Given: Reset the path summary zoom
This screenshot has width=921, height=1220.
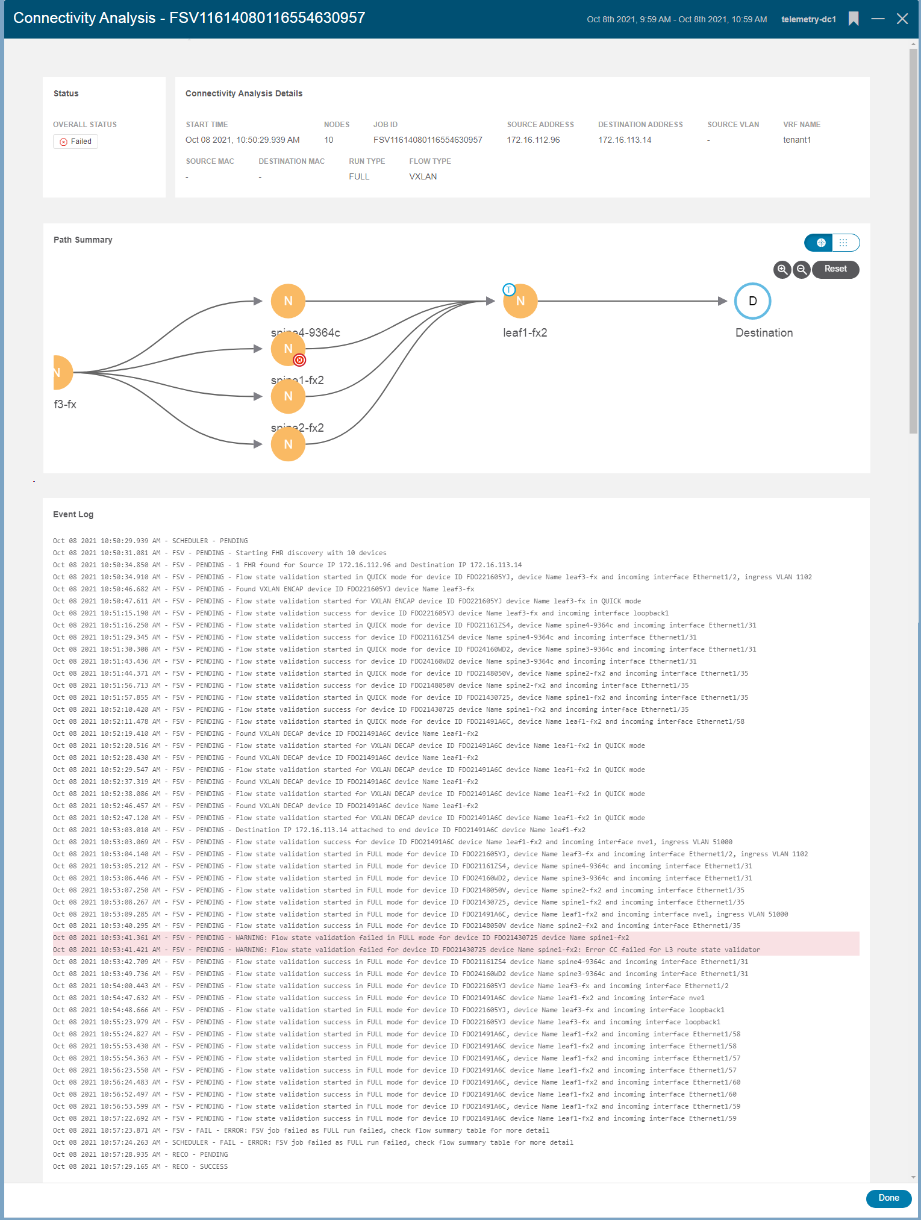Looking at the screenshot, I should 835,269.
